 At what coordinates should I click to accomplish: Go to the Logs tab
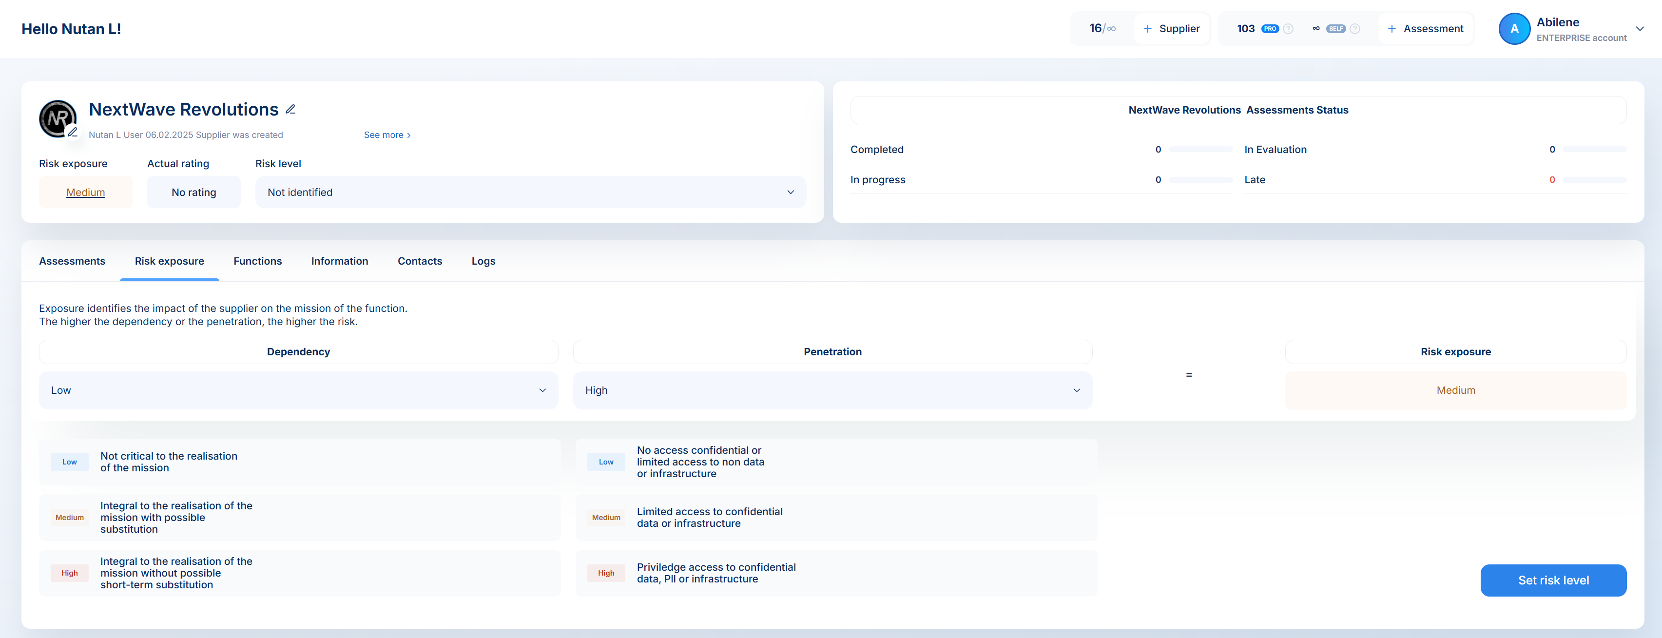pos(483,261)
